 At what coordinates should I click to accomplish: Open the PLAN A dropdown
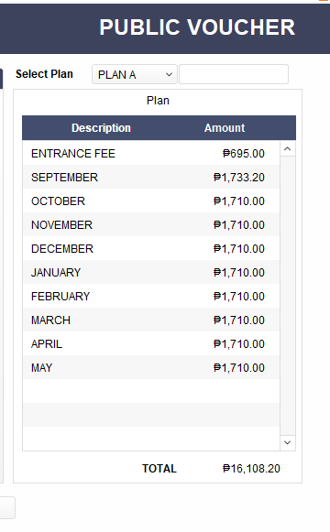pyautogui.click(x=135, y=74)
